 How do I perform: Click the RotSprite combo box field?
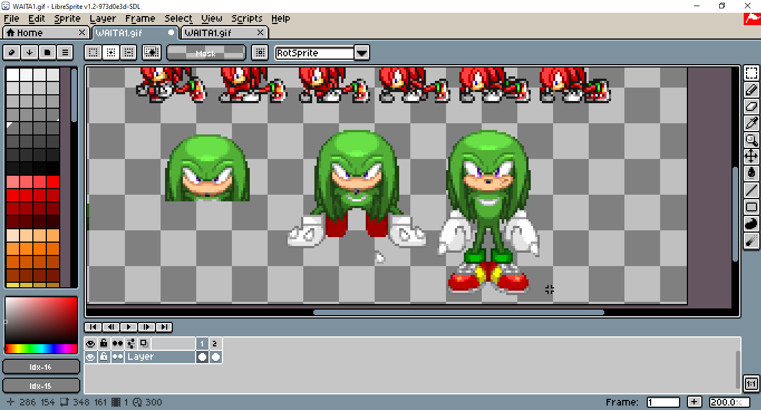[x=315, y=53]
